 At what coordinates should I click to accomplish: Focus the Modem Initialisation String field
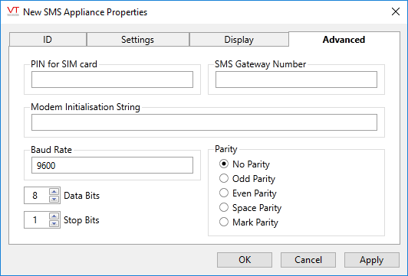(204, 122)
